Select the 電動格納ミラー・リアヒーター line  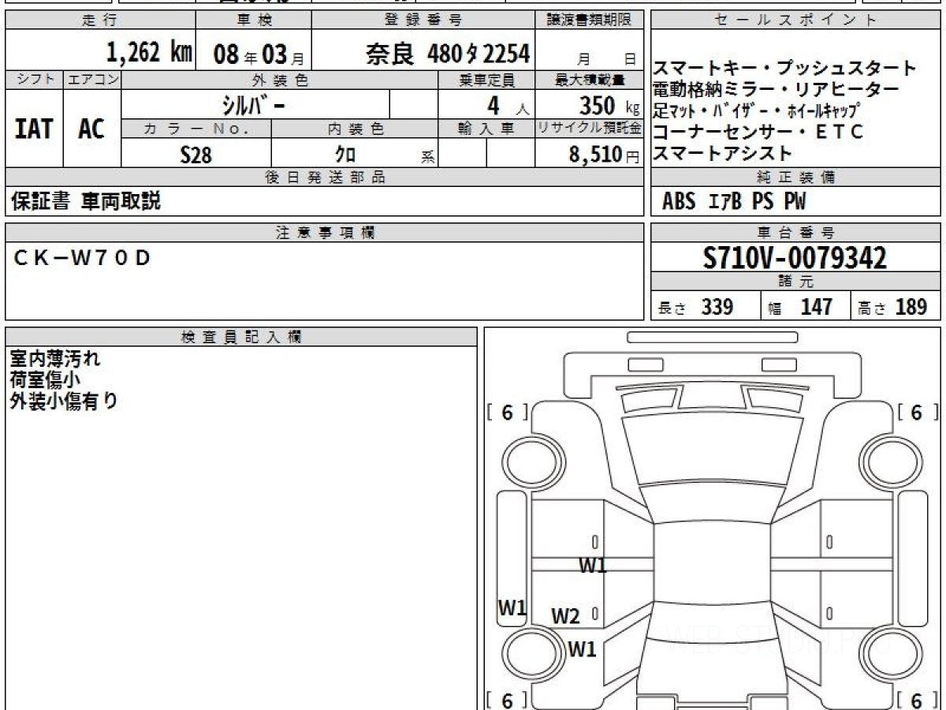(776, 89)
